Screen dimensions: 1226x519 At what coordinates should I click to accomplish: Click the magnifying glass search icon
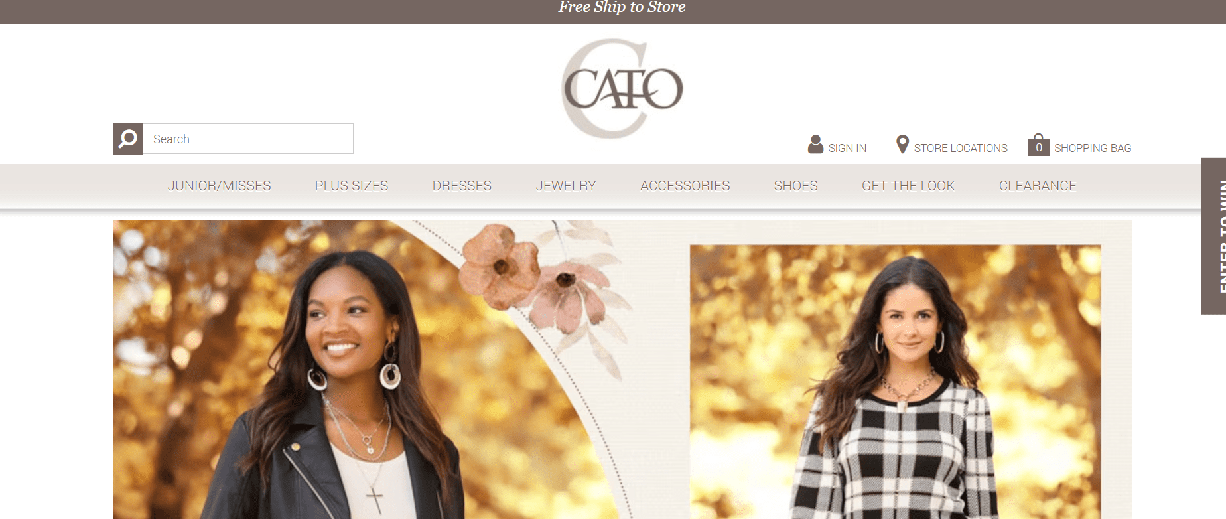(128, 139)
